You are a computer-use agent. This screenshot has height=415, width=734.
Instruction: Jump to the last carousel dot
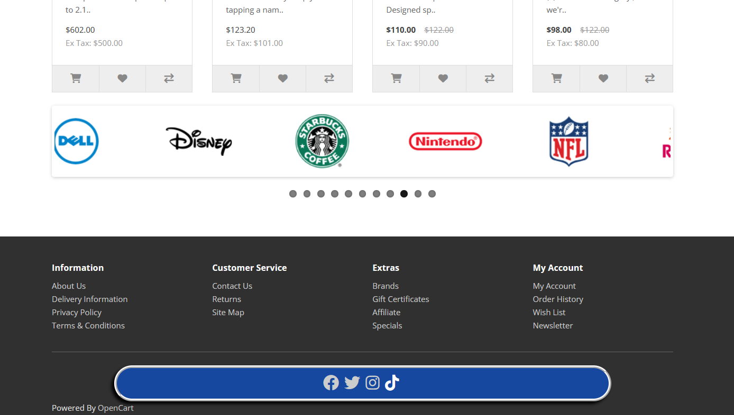coord(432,194)
